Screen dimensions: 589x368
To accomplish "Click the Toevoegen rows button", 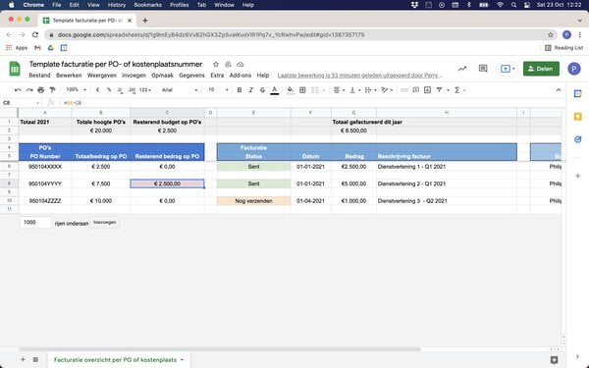I will (105, 223).
